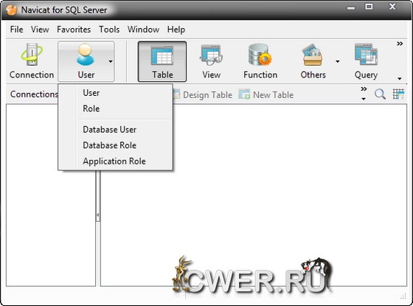Collapse the connections pane splitter handle
Screen dimensions: 413x306
coord(97,215)
